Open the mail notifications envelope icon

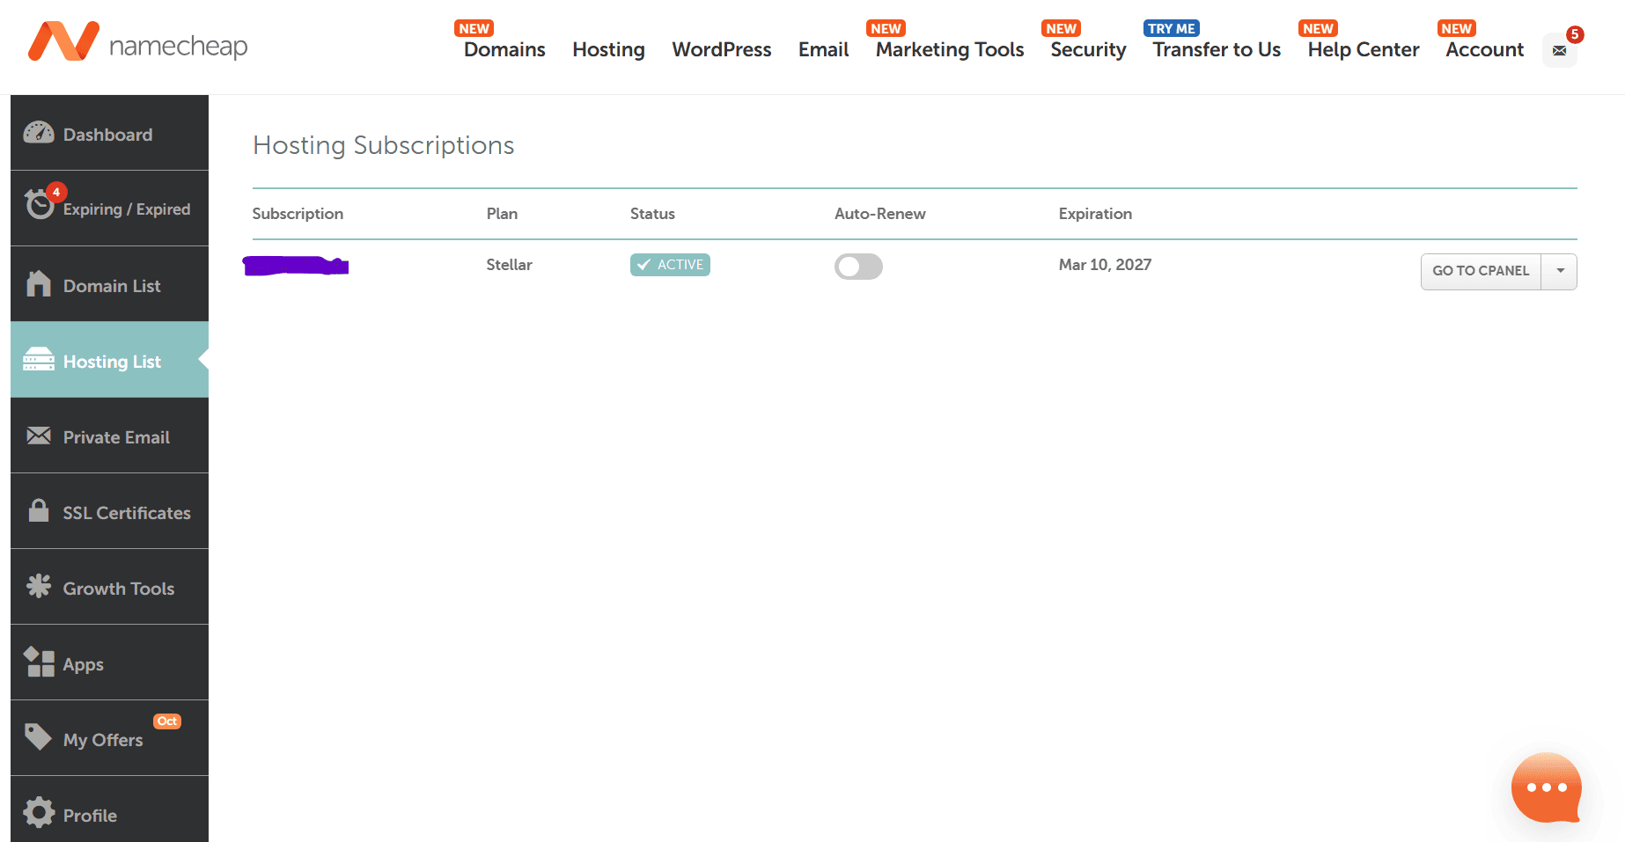coord(1559,50)
